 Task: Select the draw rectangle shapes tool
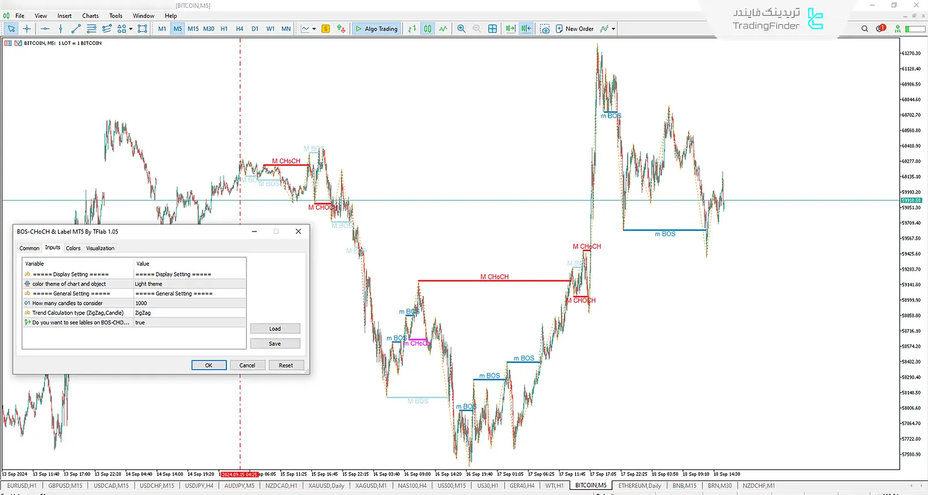tap(142, 29)
